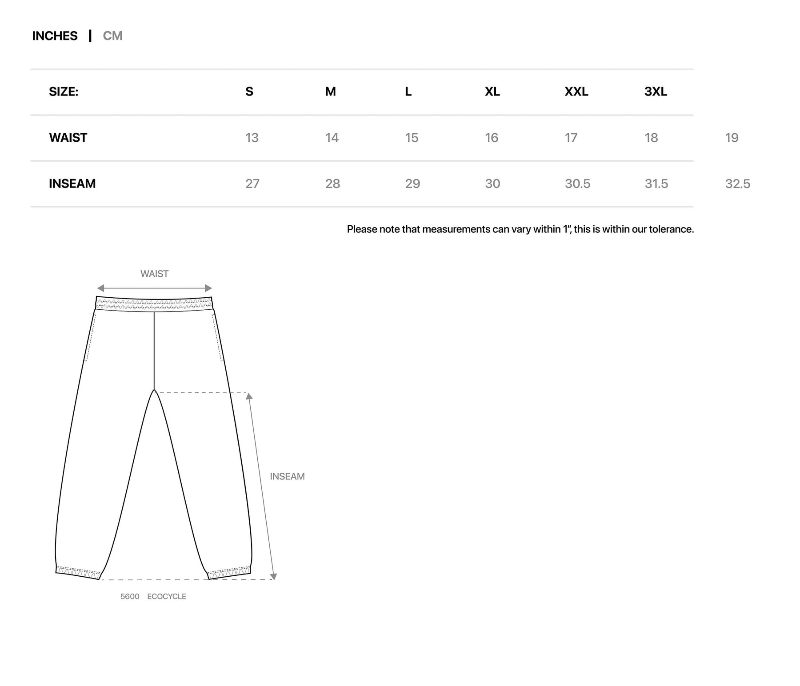
Task: Select the INCHES unit tab
Action: [x=55, y=36]
